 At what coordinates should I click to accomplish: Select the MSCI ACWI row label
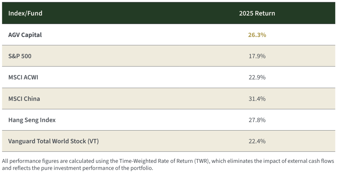coord(23,77)
